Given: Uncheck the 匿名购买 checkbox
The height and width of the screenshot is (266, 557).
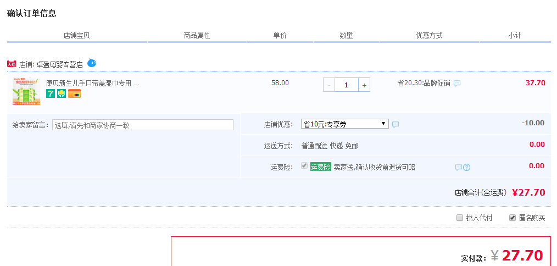Looking at the screenshot, I should [x=513, y=218].
